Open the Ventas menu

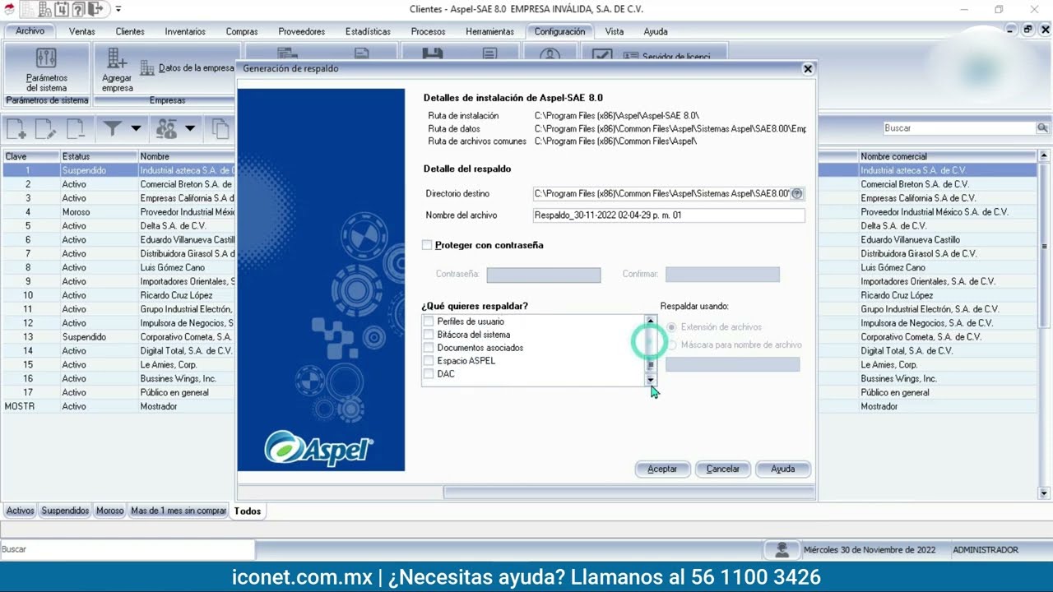(x=82, y=31)
